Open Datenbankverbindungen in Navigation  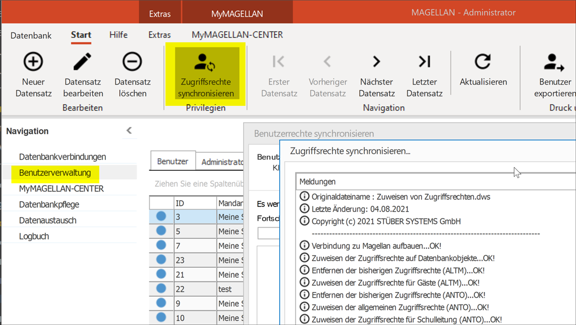(x=62, y=157)
